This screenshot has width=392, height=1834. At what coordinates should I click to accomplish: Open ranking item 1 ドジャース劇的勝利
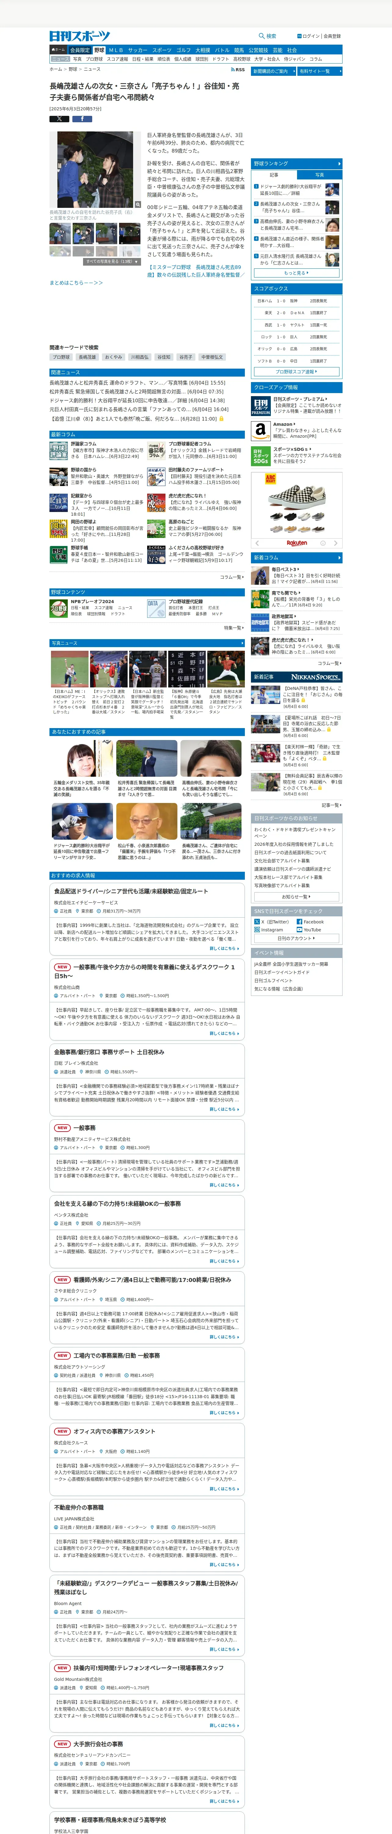tap(290, 190)
